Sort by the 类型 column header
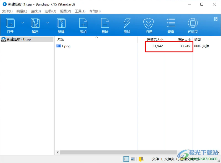The height and width of the screenshot is (163, 221). [197, 40]
